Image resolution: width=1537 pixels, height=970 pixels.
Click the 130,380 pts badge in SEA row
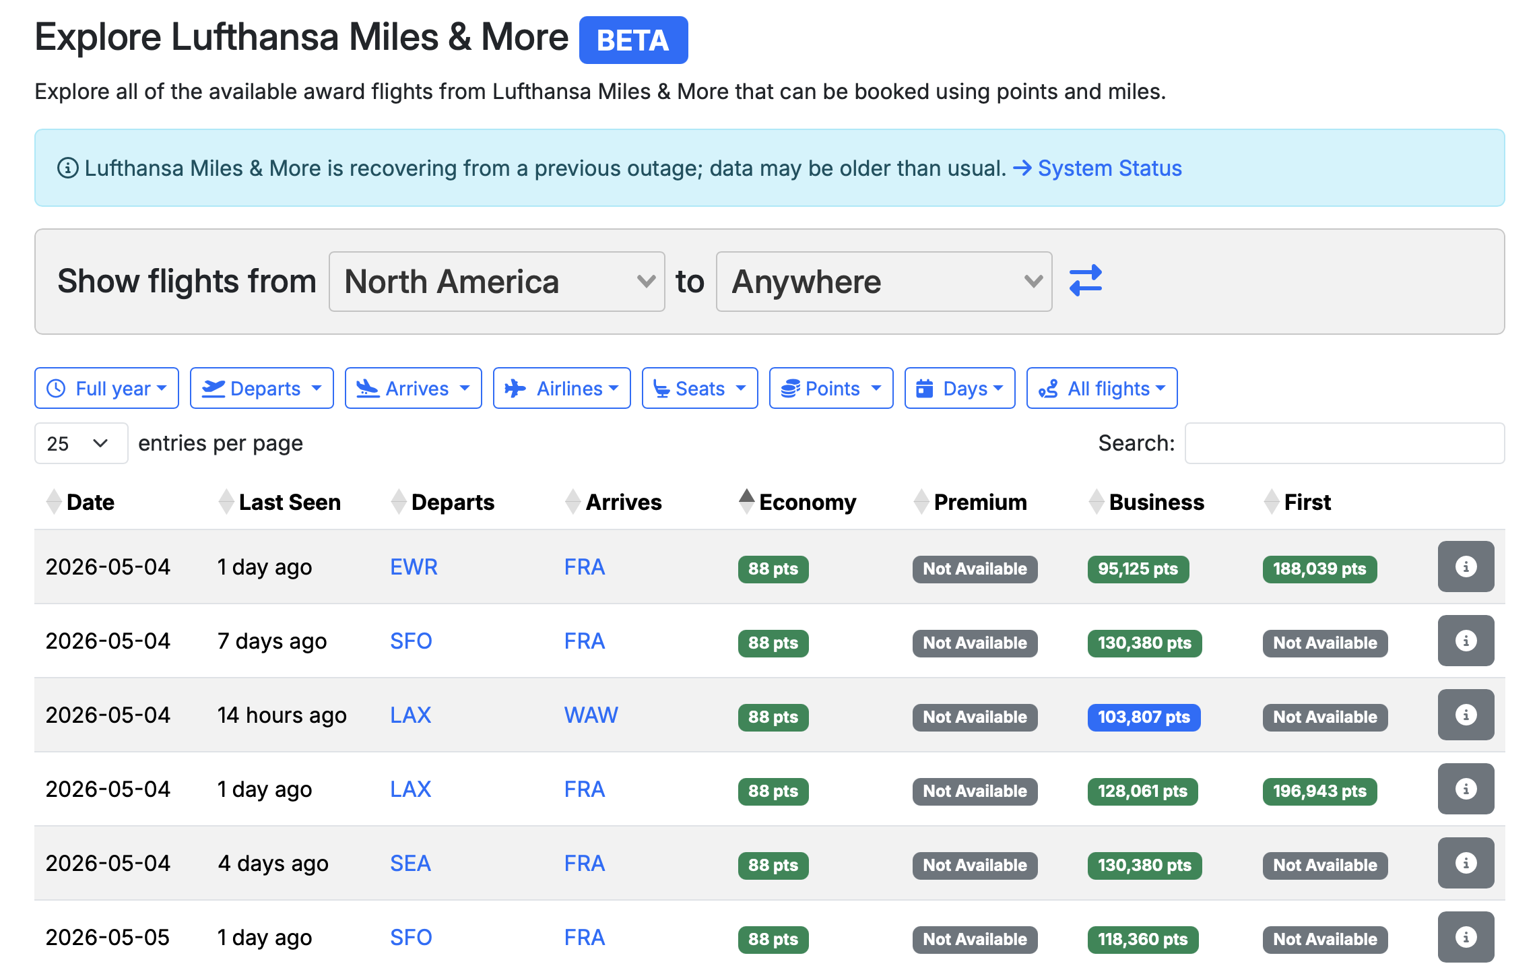tap(1144, 865)
